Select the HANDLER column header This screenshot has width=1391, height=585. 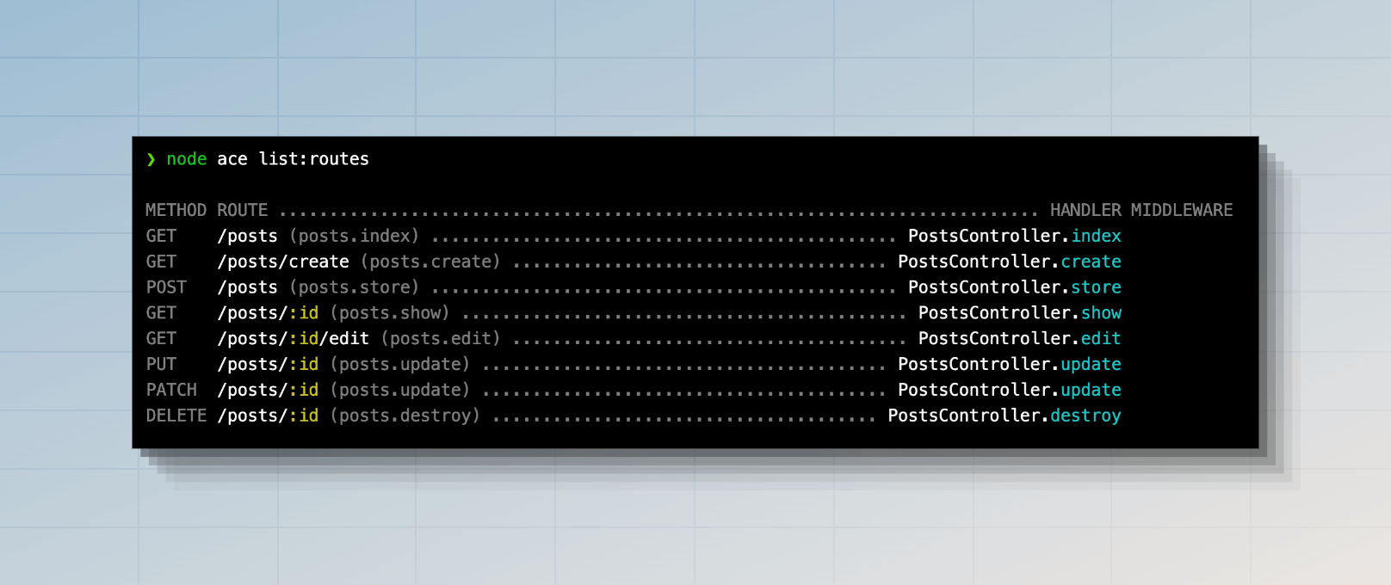point(1085,210)
